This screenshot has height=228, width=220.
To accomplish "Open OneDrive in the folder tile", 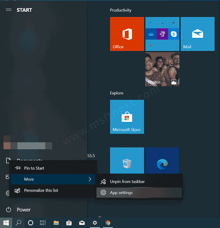I will click(151, 34).
